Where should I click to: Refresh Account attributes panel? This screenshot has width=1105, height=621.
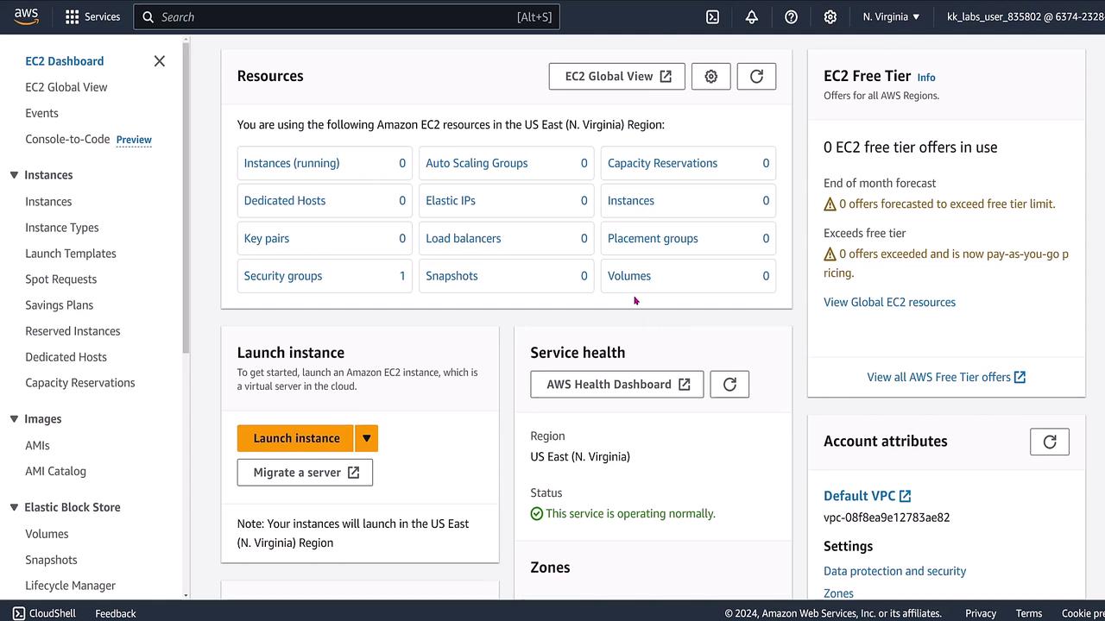pyautogui.click(x=1050, y=442)
